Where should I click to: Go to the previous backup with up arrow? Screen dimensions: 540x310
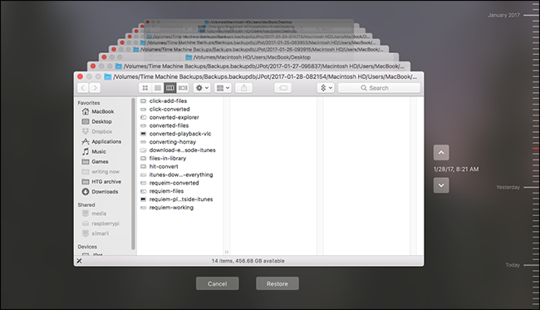pyautogui.click(x=441, y=153)
